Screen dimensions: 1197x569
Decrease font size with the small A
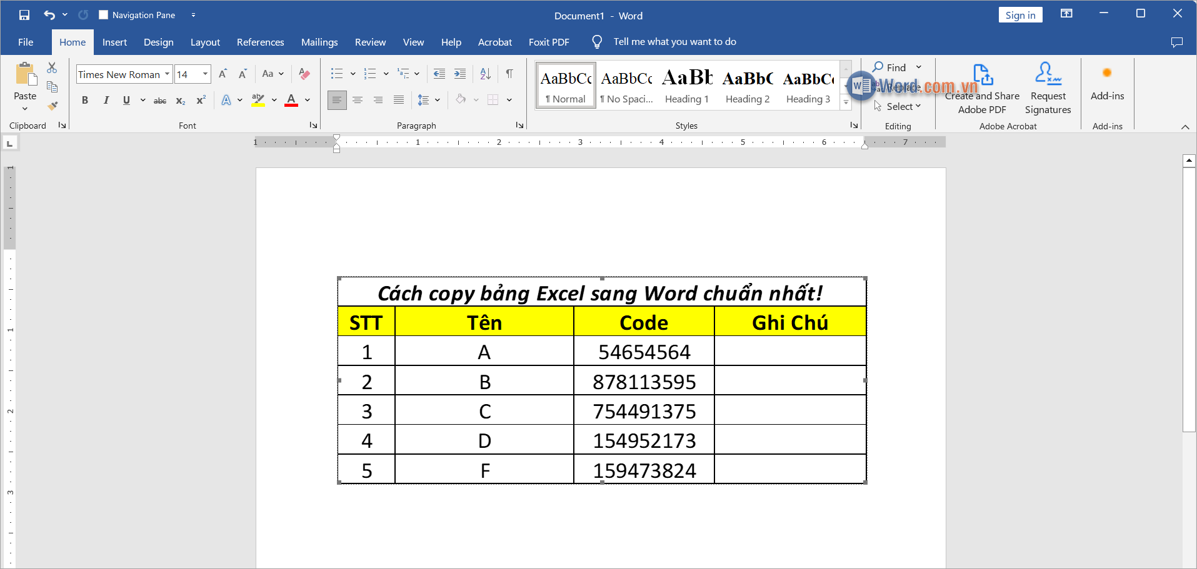tap(243, 74)
